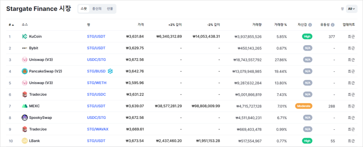
Task: Click the SpookySwap ghost icon
Action: pos(24,118)
